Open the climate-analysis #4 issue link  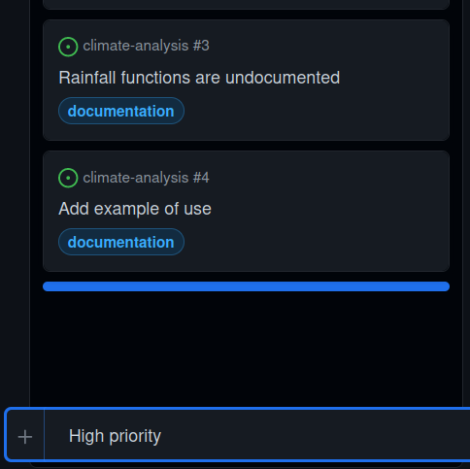[x=146, y=178]
